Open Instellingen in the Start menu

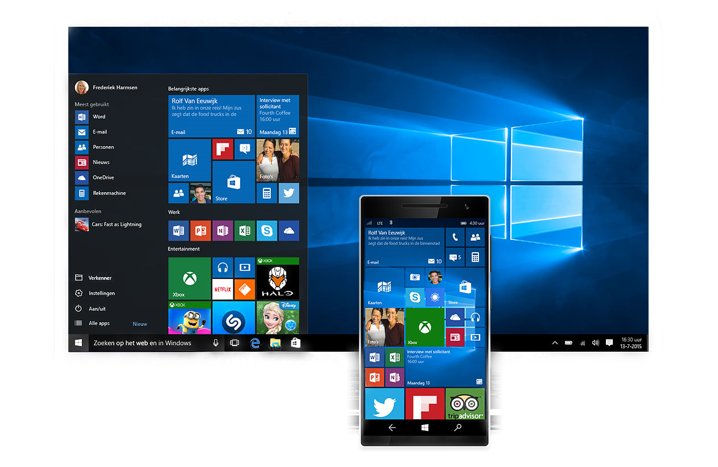[x=95, y=293]
